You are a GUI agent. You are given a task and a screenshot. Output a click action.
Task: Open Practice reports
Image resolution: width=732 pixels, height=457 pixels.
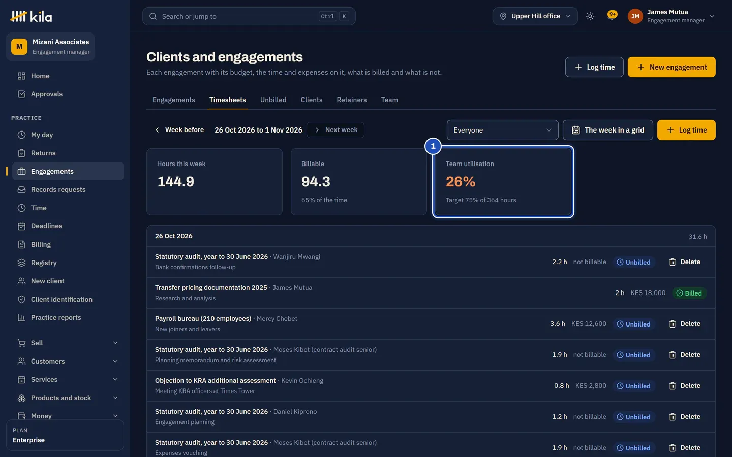[68, 318]
